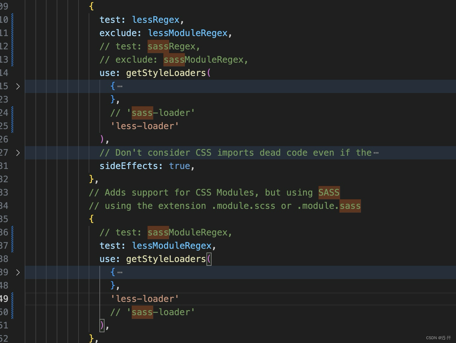Click the "true" value of sideEffects

180,166
